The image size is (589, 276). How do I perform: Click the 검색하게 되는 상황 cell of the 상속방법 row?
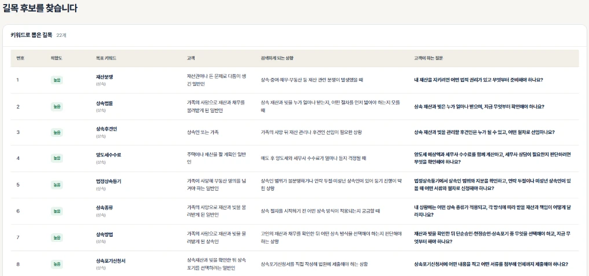pyautogui.click(x=331, y=237)
